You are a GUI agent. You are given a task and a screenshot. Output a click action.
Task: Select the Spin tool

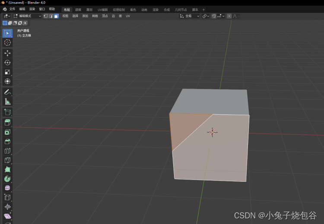7,179
